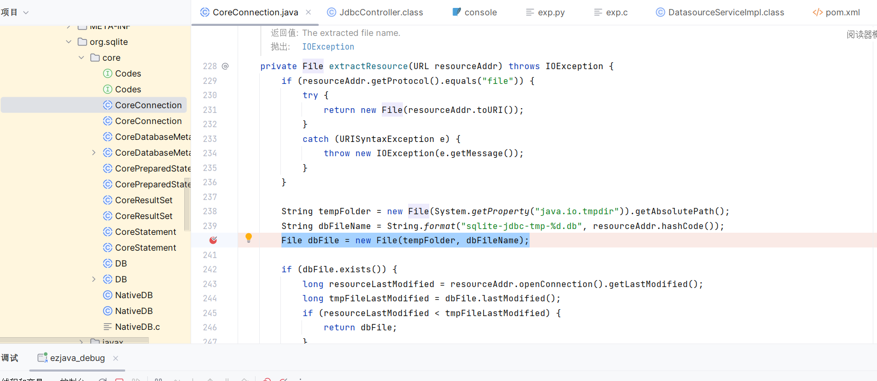The image size is (877, 381).
Task: Click line number 228 in the gutter
Action: 210,66
